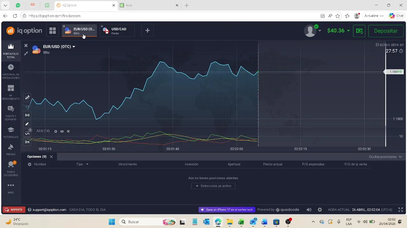Open a new browser tab
Screen dimensions: 407x228
(187, 5)
